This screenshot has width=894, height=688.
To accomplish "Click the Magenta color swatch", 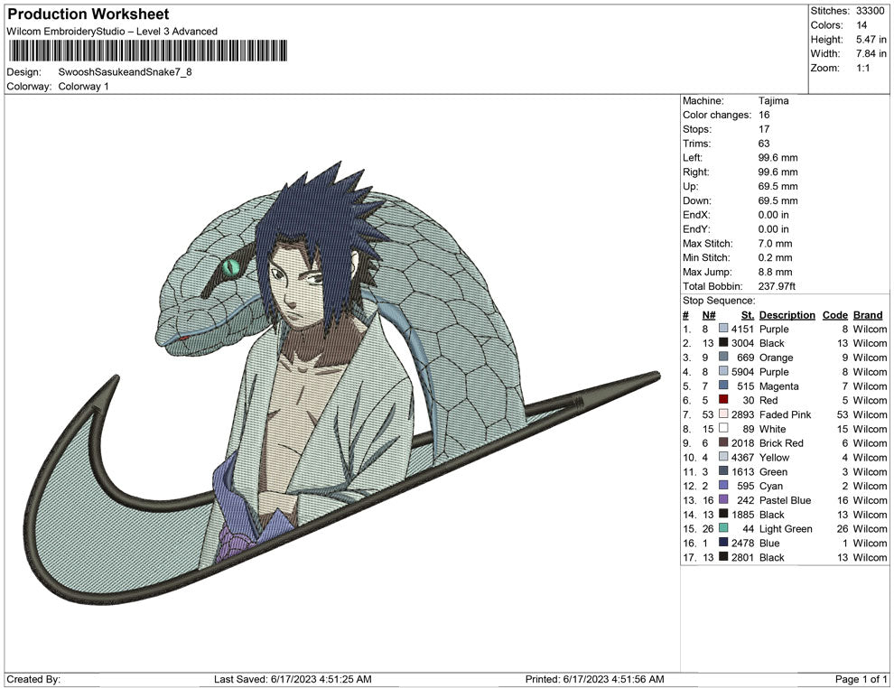I will 723,386.
